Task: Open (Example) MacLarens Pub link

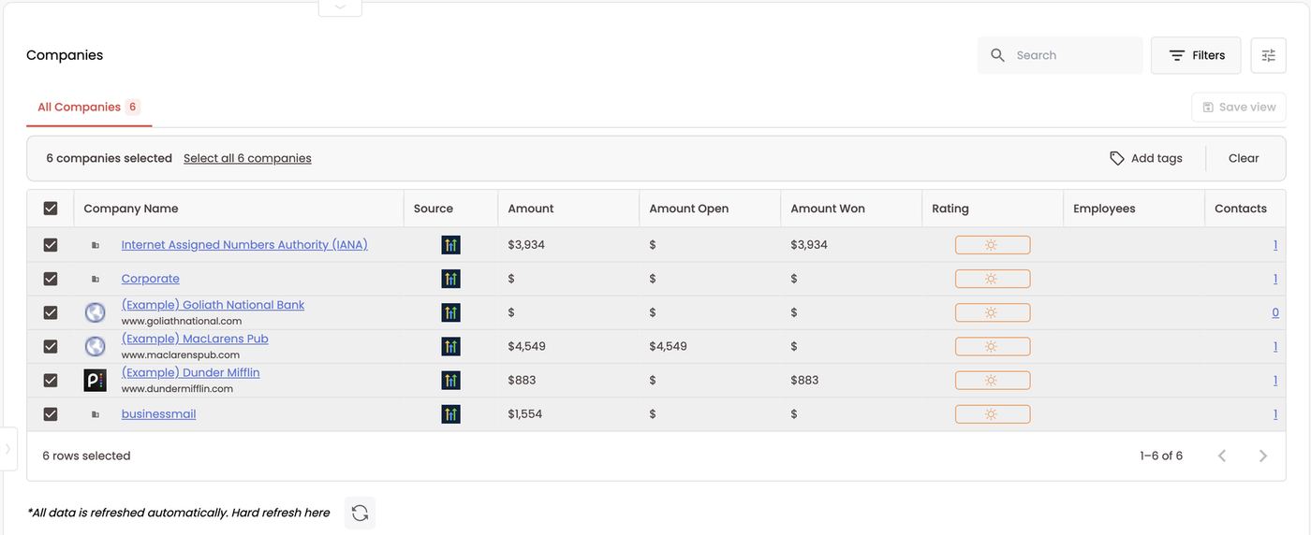Action: coord(195,339)
